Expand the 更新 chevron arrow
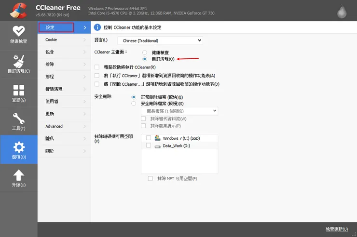357x237 pixels. tap(84, 114)
